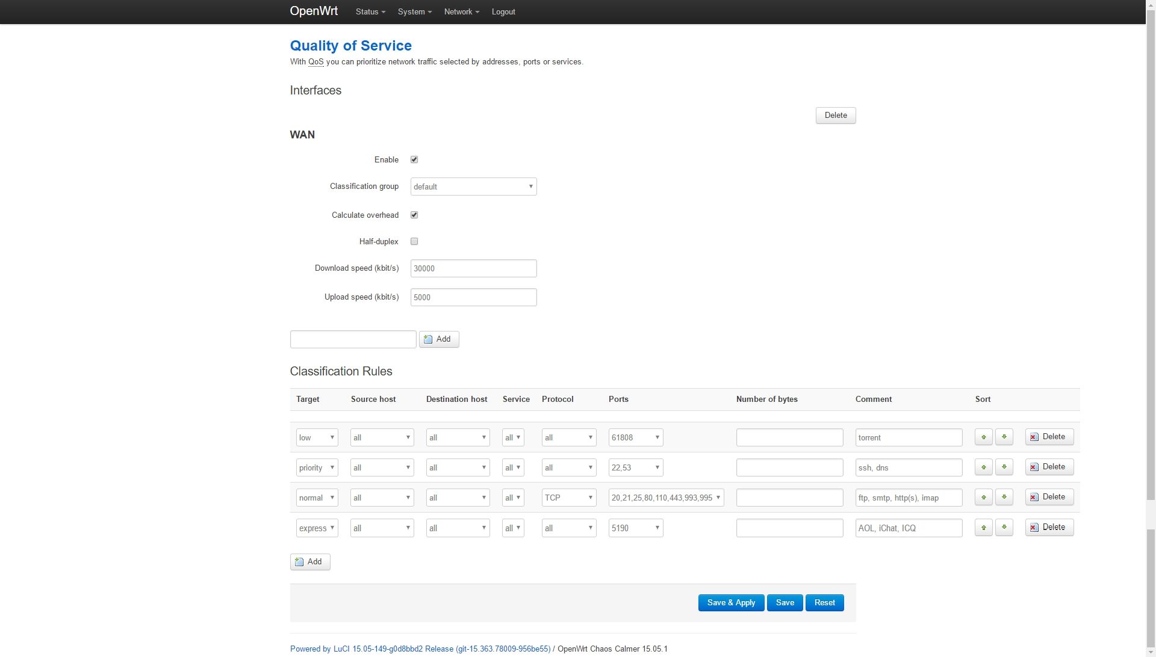Click the Reset button
The width and height of the screenshot is (1156, 657).
(x=825, y=603)
